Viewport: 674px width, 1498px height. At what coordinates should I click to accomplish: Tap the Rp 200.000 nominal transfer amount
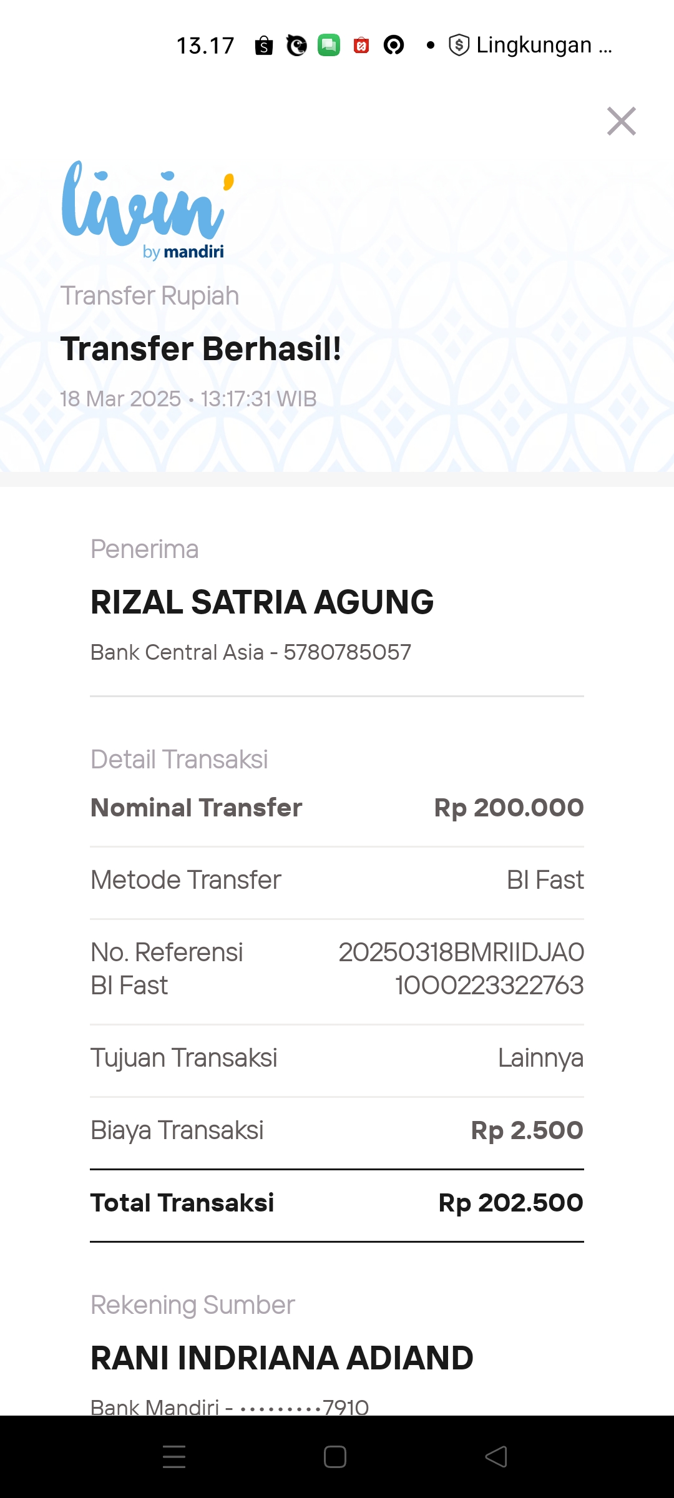[x=509, y=808]
